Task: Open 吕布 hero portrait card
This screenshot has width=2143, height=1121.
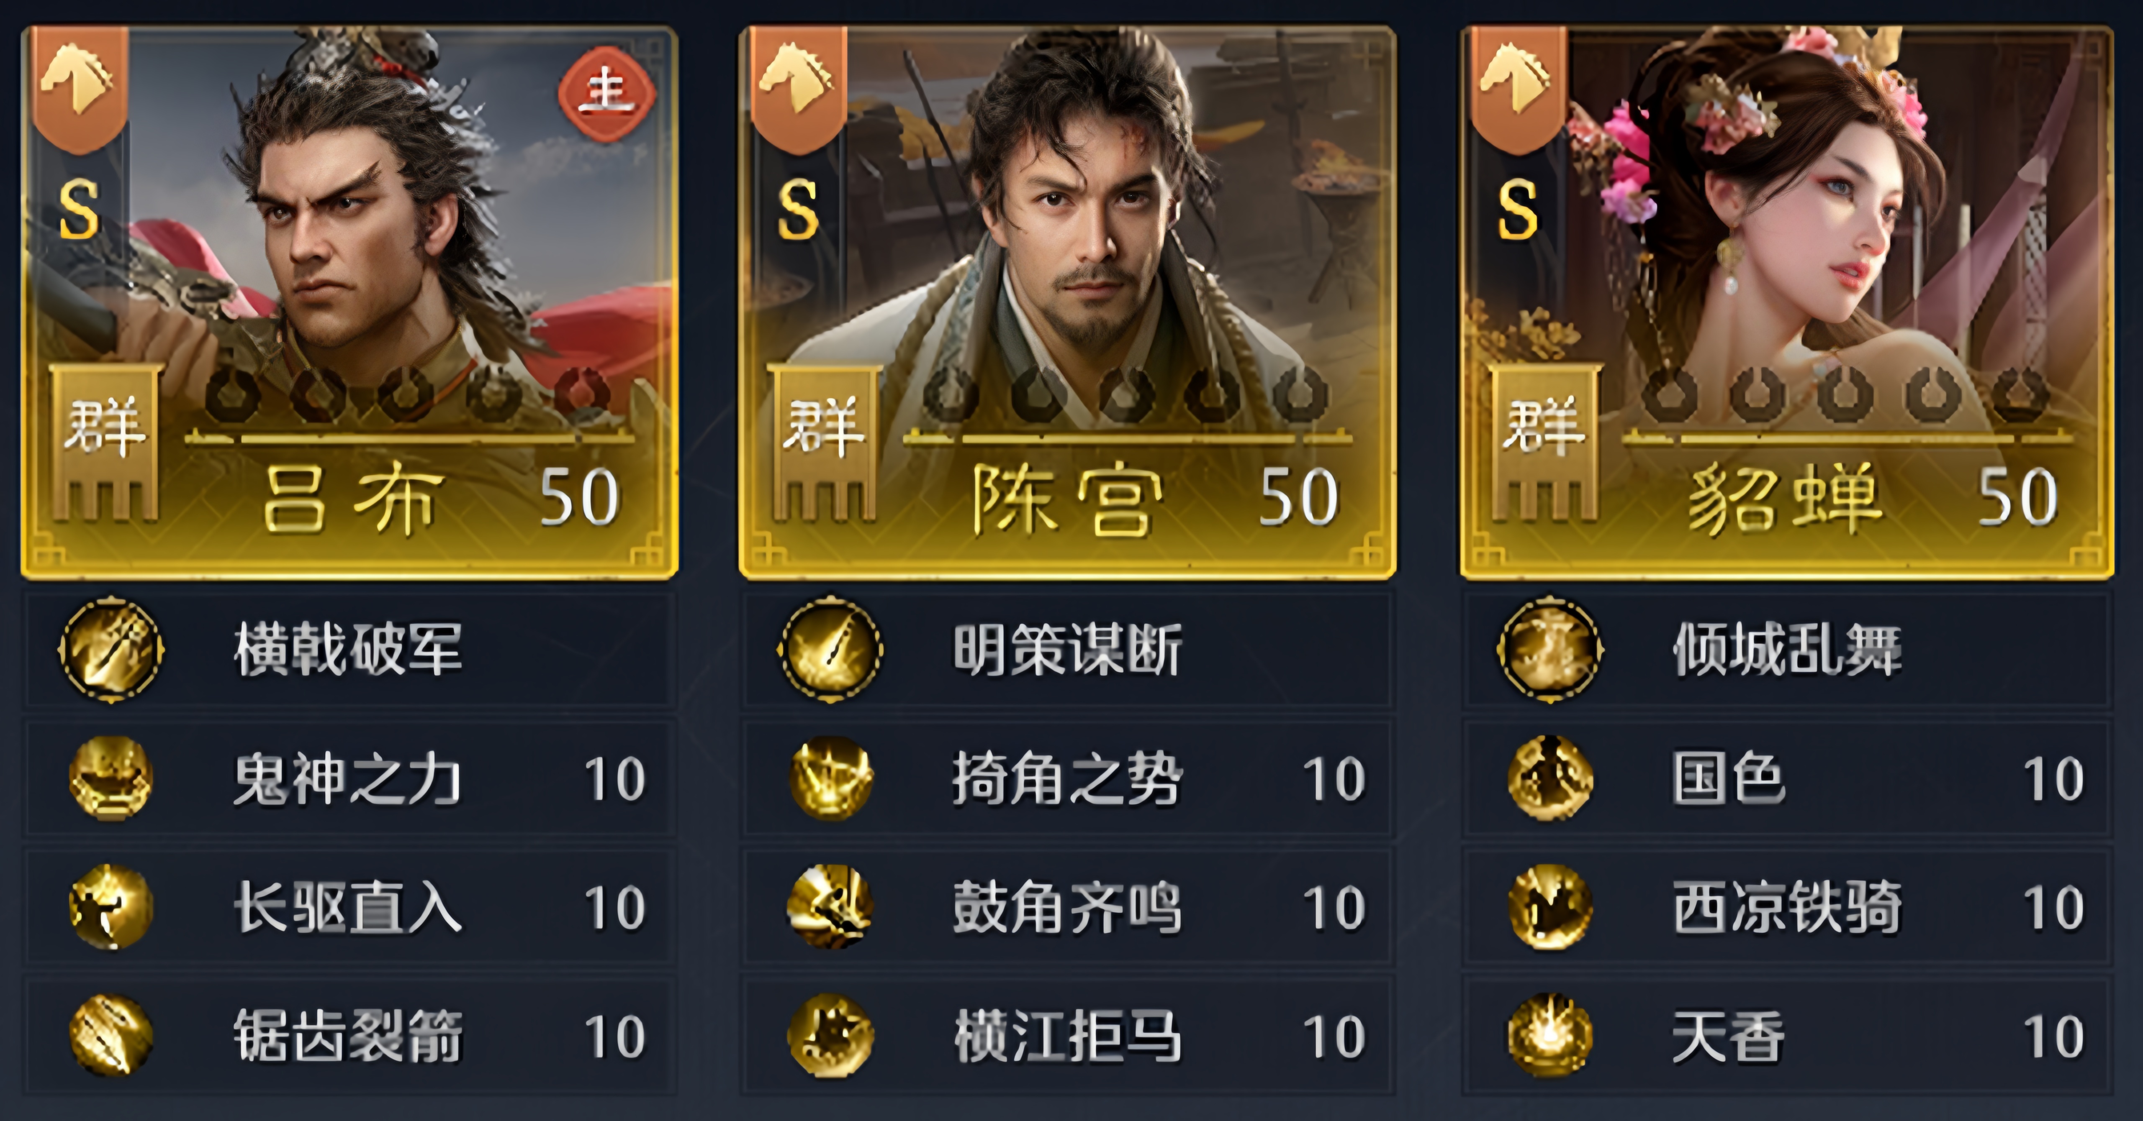Action: point(349,302)
